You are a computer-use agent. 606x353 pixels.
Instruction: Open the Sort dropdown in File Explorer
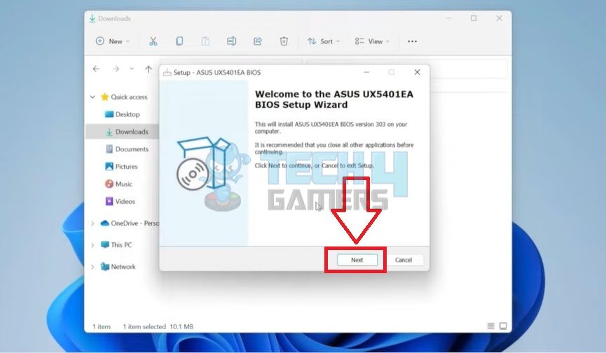(324, 41)
